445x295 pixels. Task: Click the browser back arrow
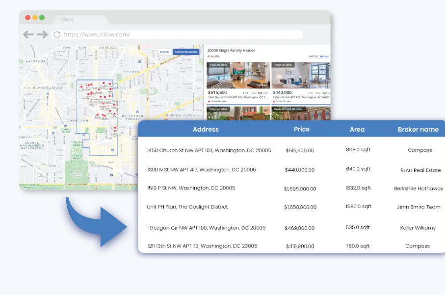tap(28, 34)
